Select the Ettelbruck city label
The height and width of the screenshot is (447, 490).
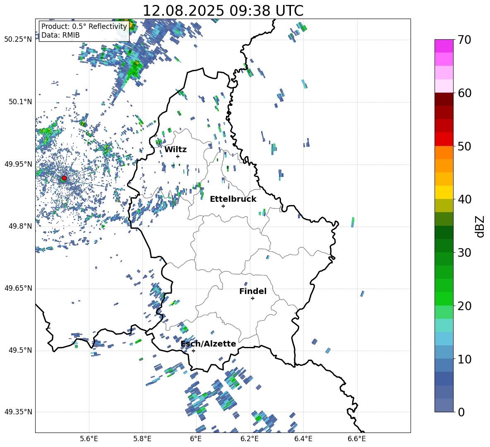(233, 199)
